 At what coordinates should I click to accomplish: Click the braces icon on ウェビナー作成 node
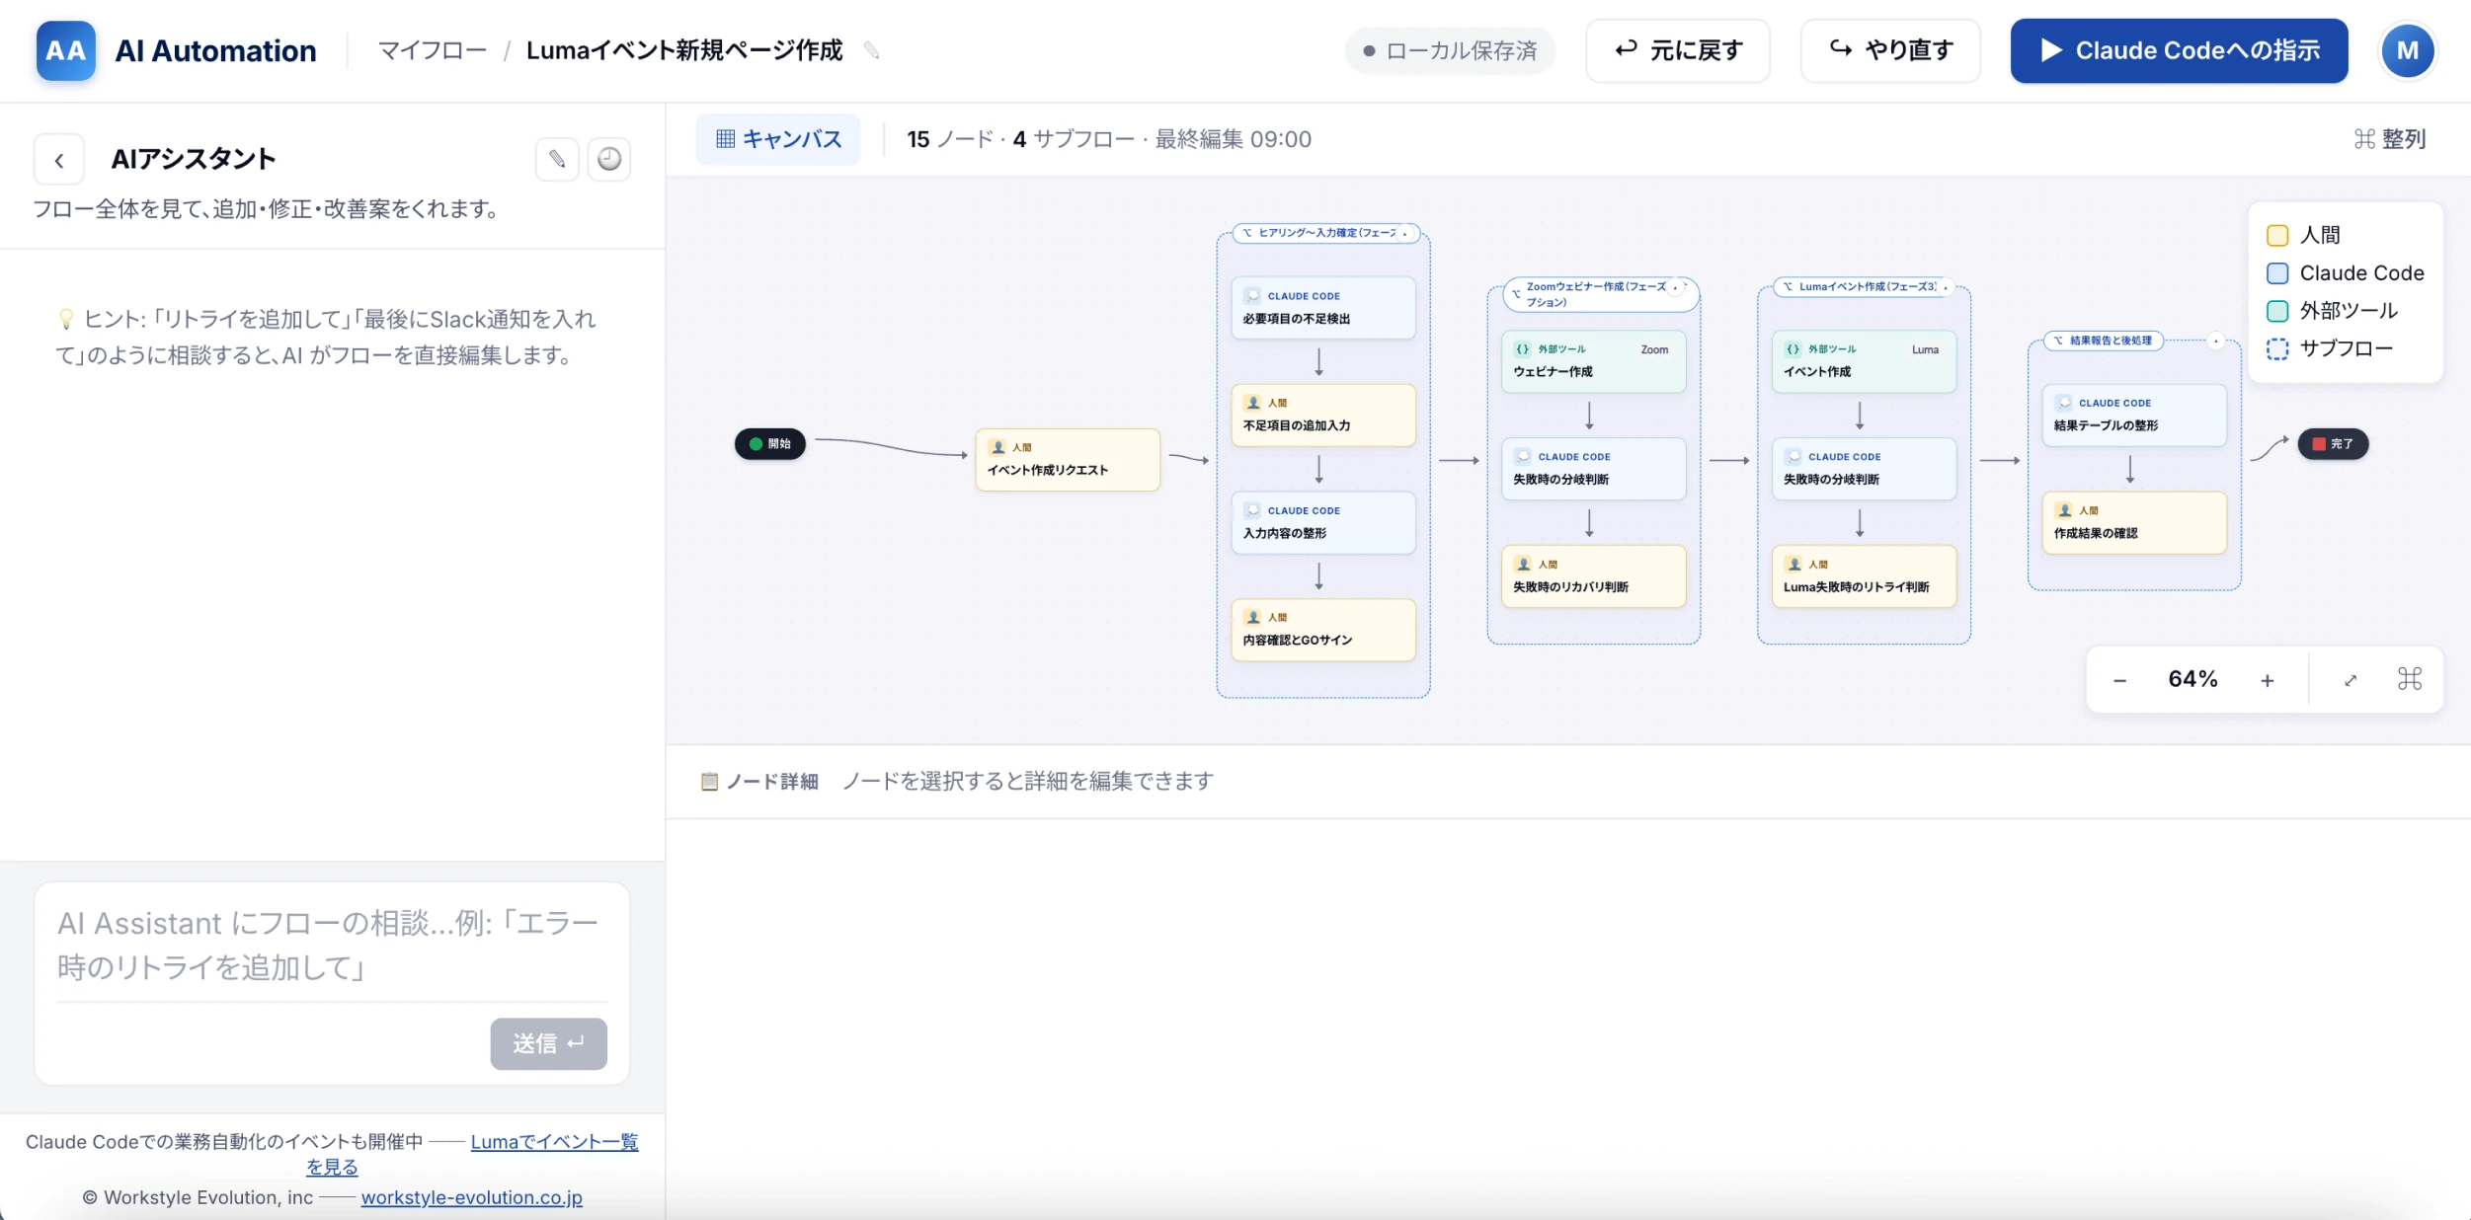click(1523, 349)
